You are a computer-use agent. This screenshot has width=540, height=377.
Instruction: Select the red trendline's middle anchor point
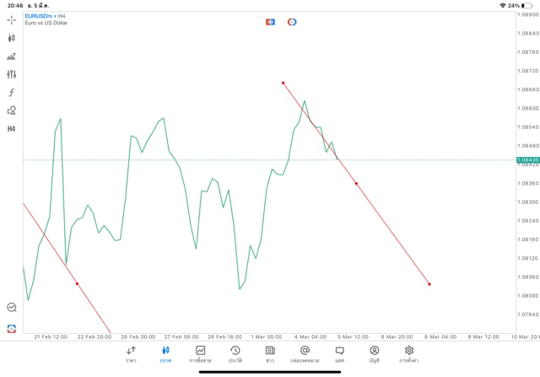[x=356, y=183]
